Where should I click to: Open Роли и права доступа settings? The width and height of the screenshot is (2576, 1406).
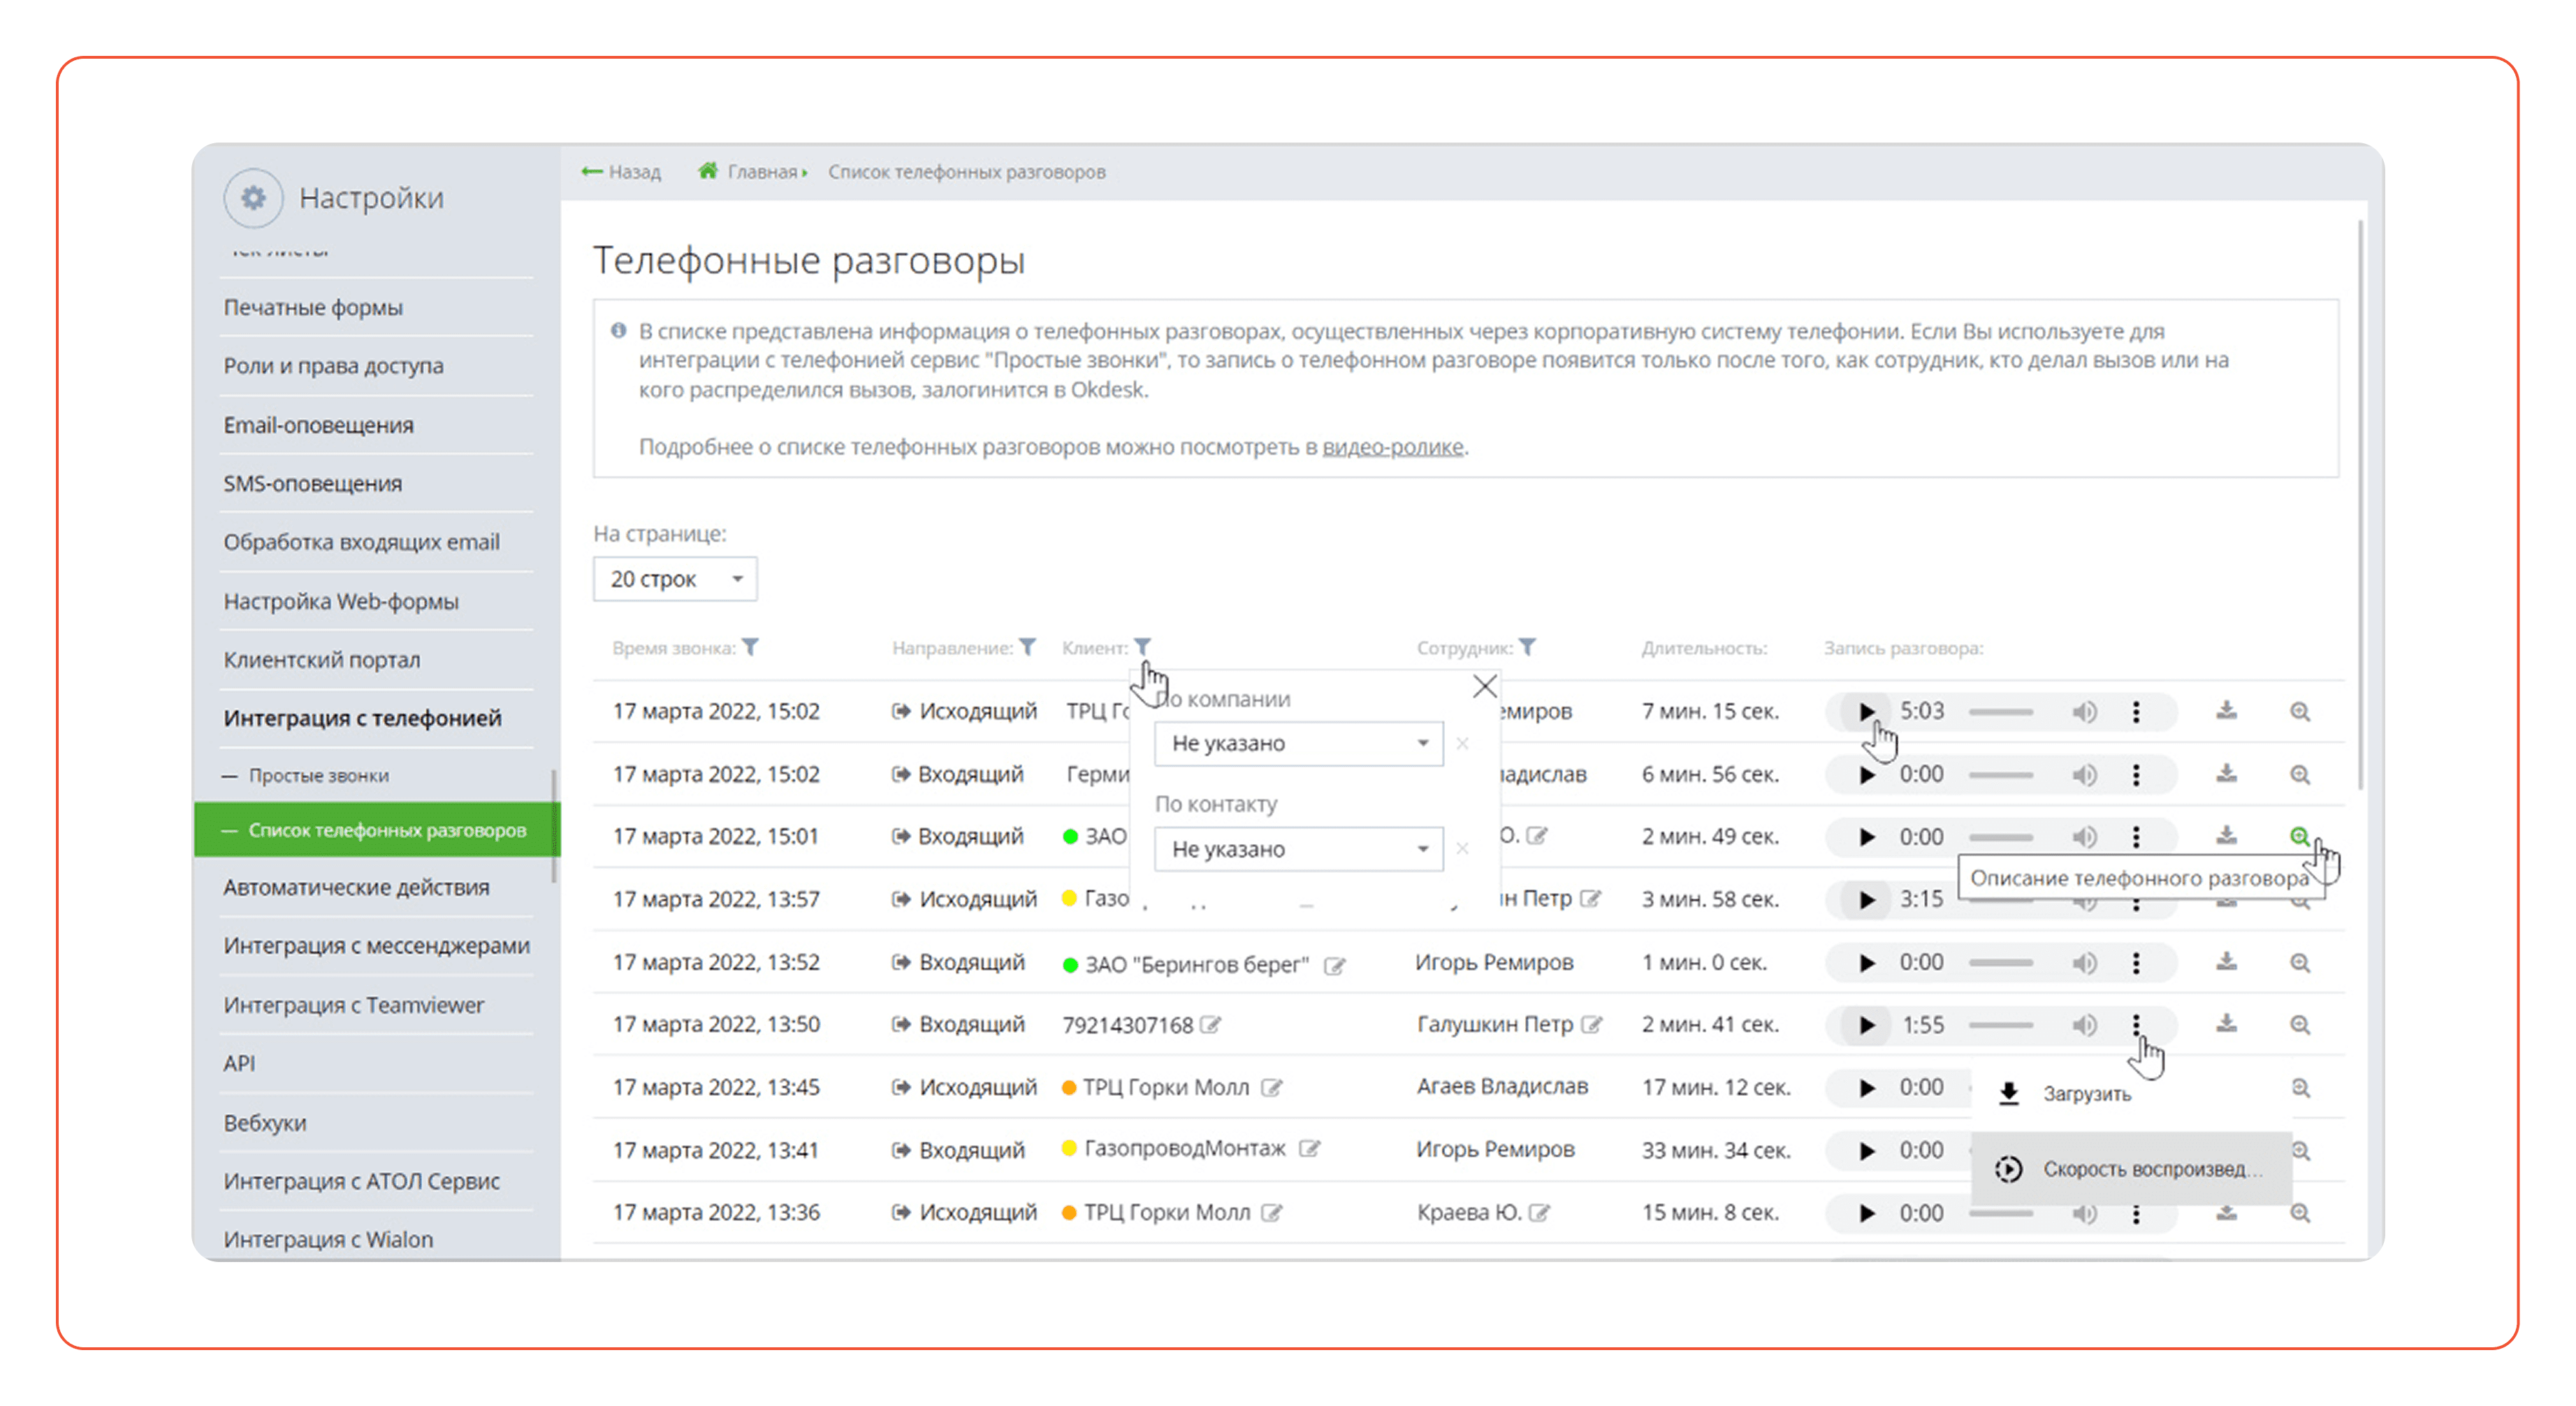[333, 366]
